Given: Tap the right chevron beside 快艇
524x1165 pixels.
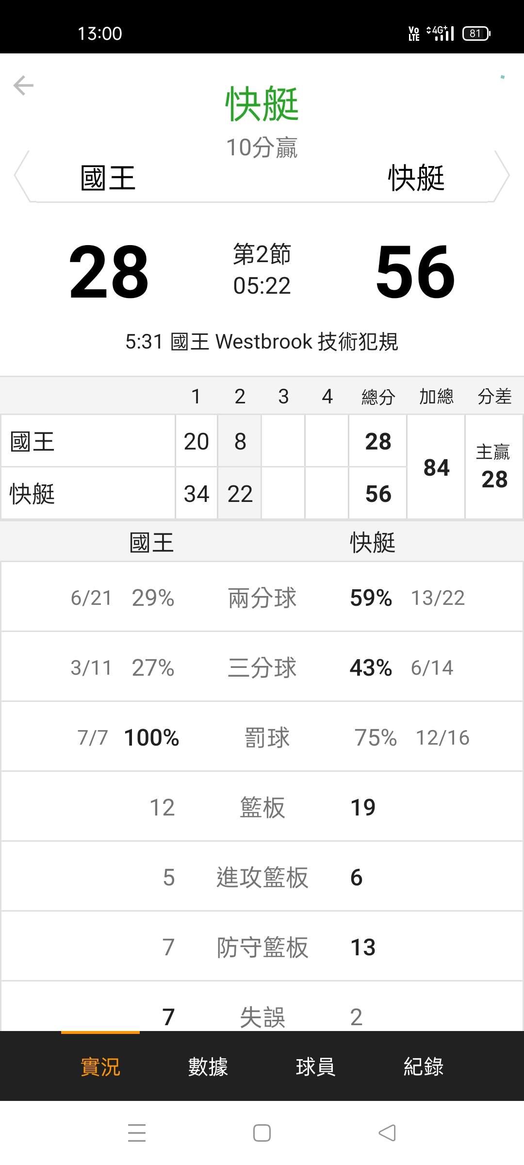Looking at the screenshot, I should click(x=502, y=176).
